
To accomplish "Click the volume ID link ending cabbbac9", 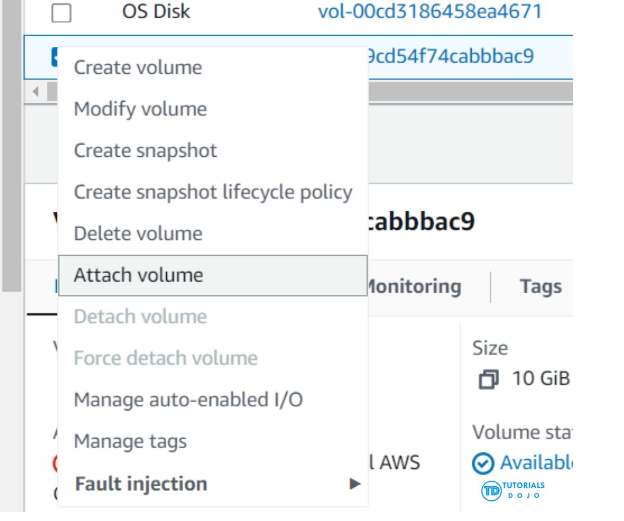I will click(x=451, y=56).
